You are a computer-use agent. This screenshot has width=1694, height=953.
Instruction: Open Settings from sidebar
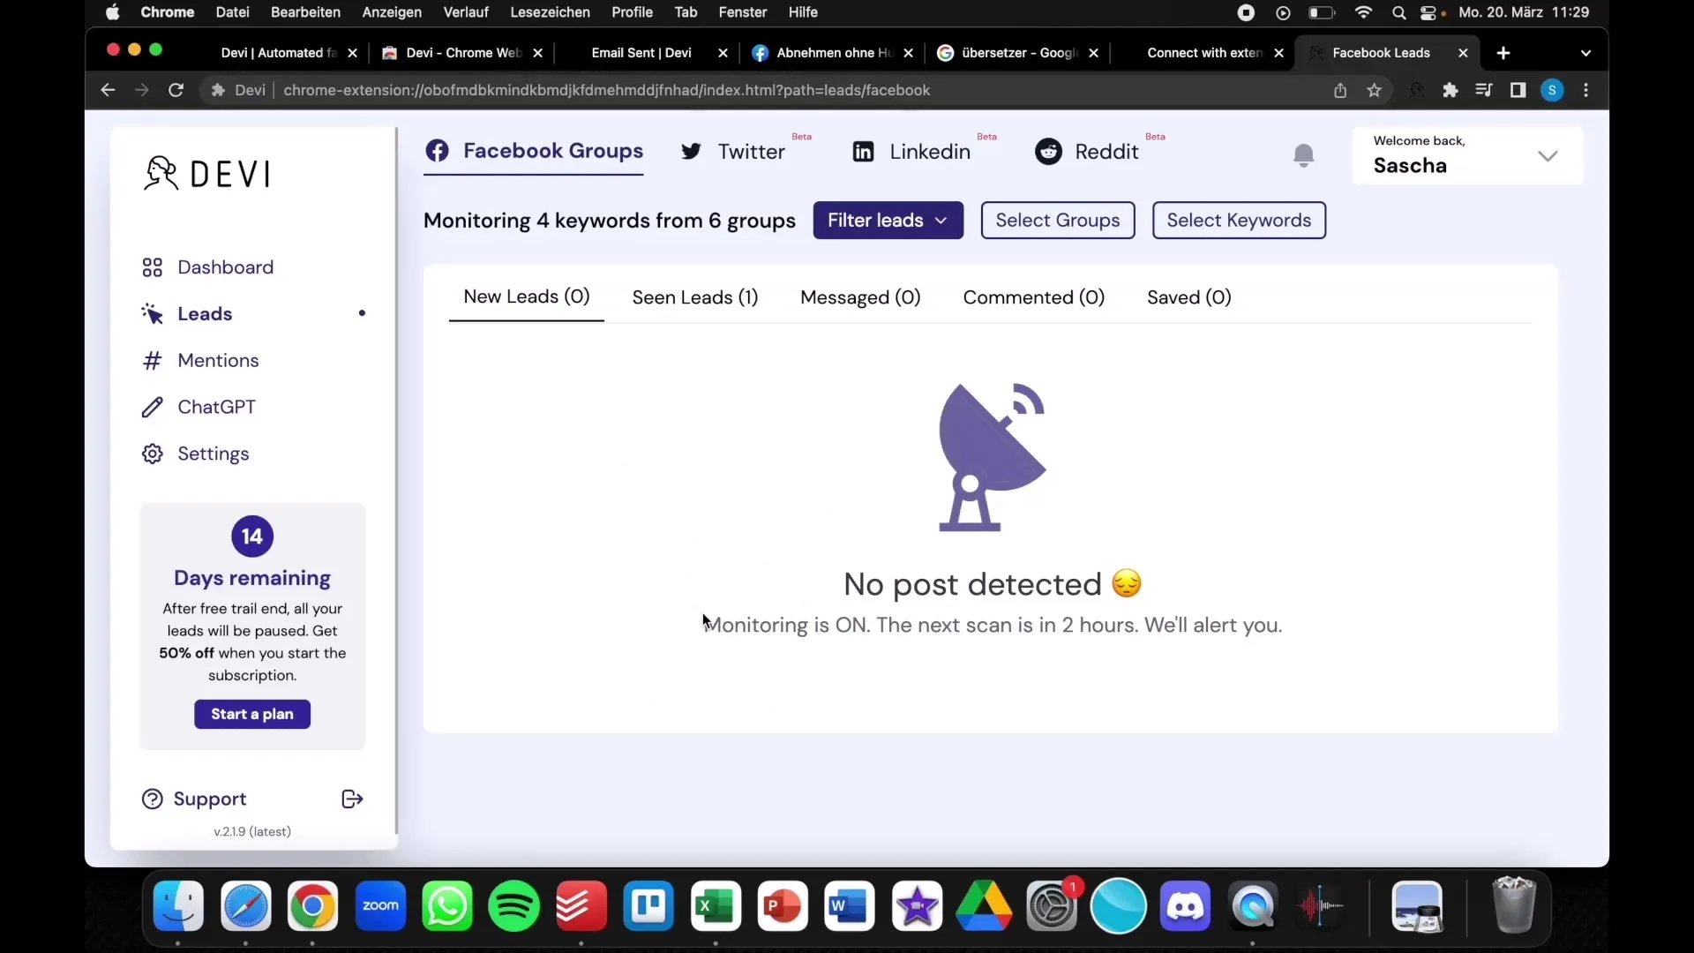tap(213, 453)
